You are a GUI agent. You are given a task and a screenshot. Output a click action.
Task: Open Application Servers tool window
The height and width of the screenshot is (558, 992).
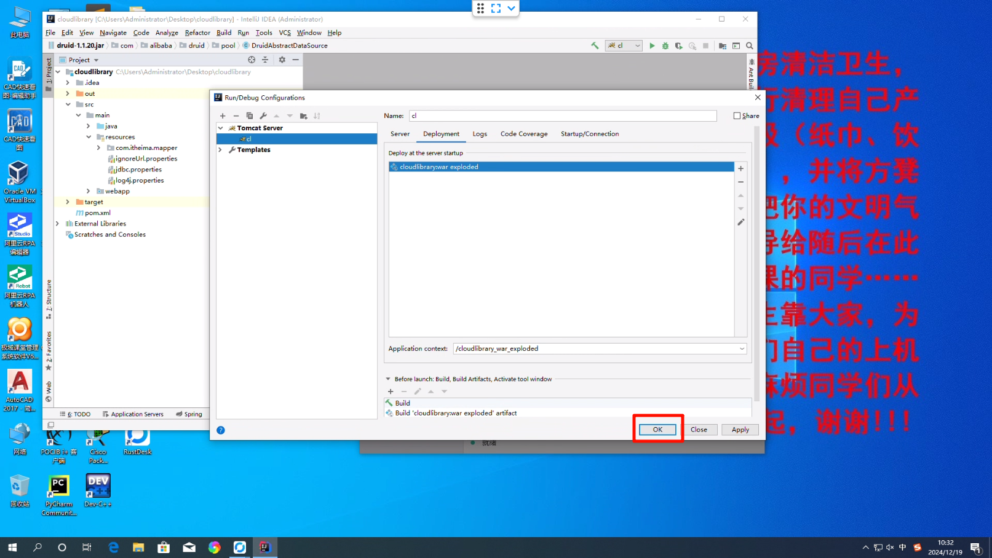[133, 414]
